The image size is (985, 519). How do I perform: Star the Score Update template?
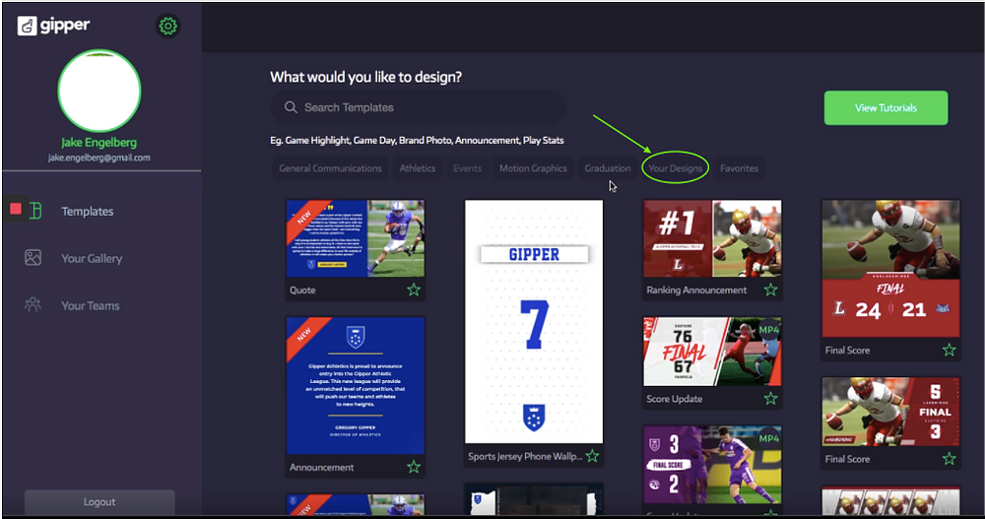point(771,399)
